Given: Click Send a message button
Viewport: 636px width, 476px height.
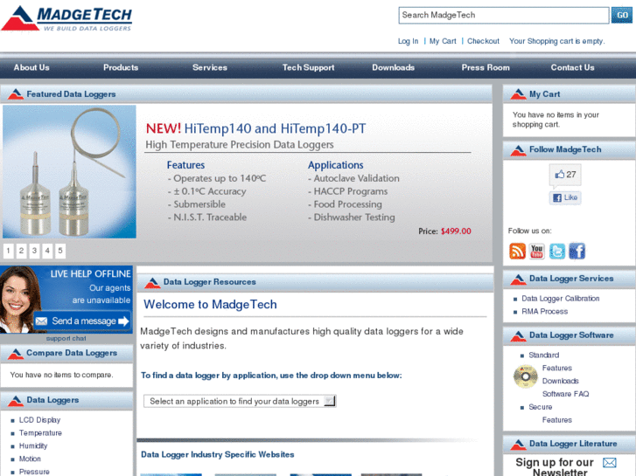Looking at the screenshot, I should coord(83,321).
